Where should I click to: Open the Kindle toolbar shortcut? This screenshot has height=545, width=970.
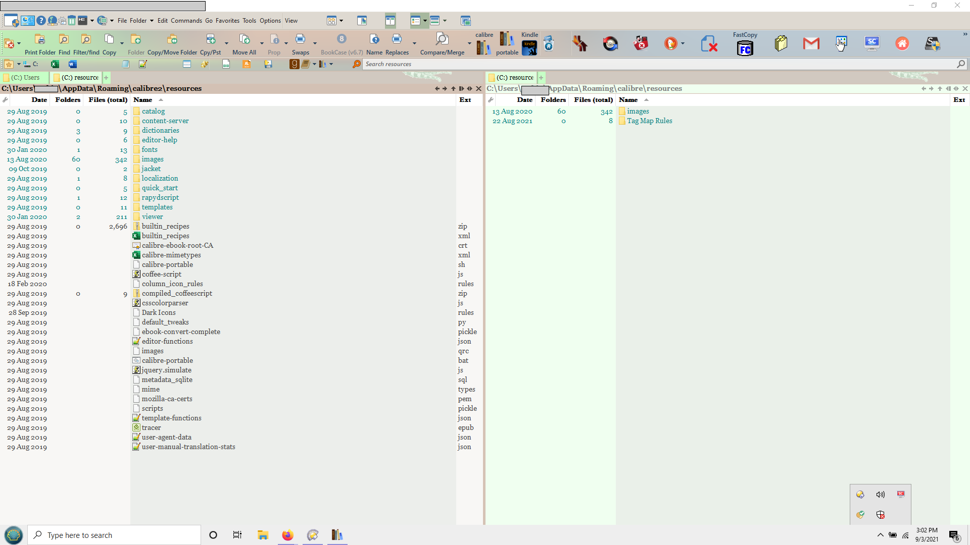click(529, 48)
